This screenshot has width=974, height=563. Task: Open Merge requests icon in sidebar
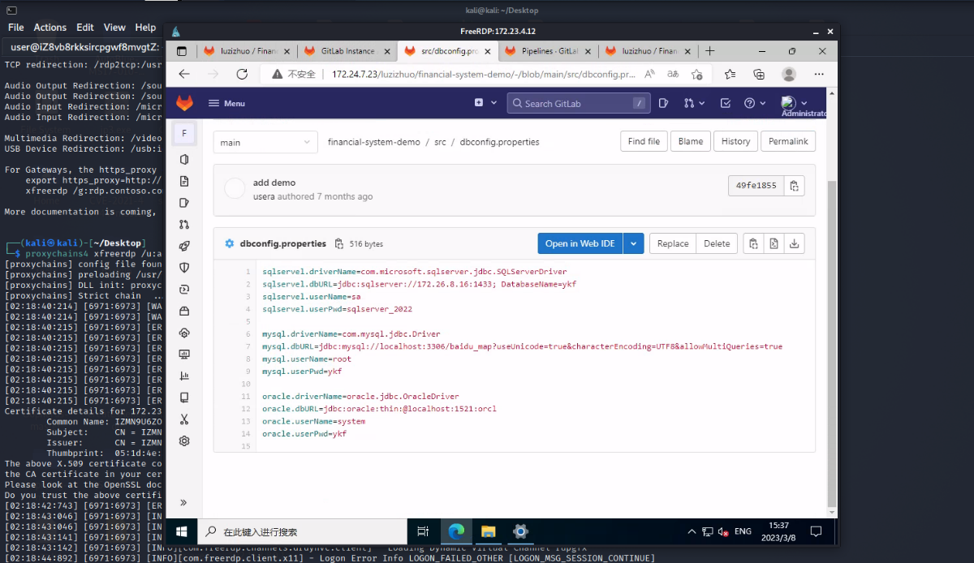pos(184,225)
